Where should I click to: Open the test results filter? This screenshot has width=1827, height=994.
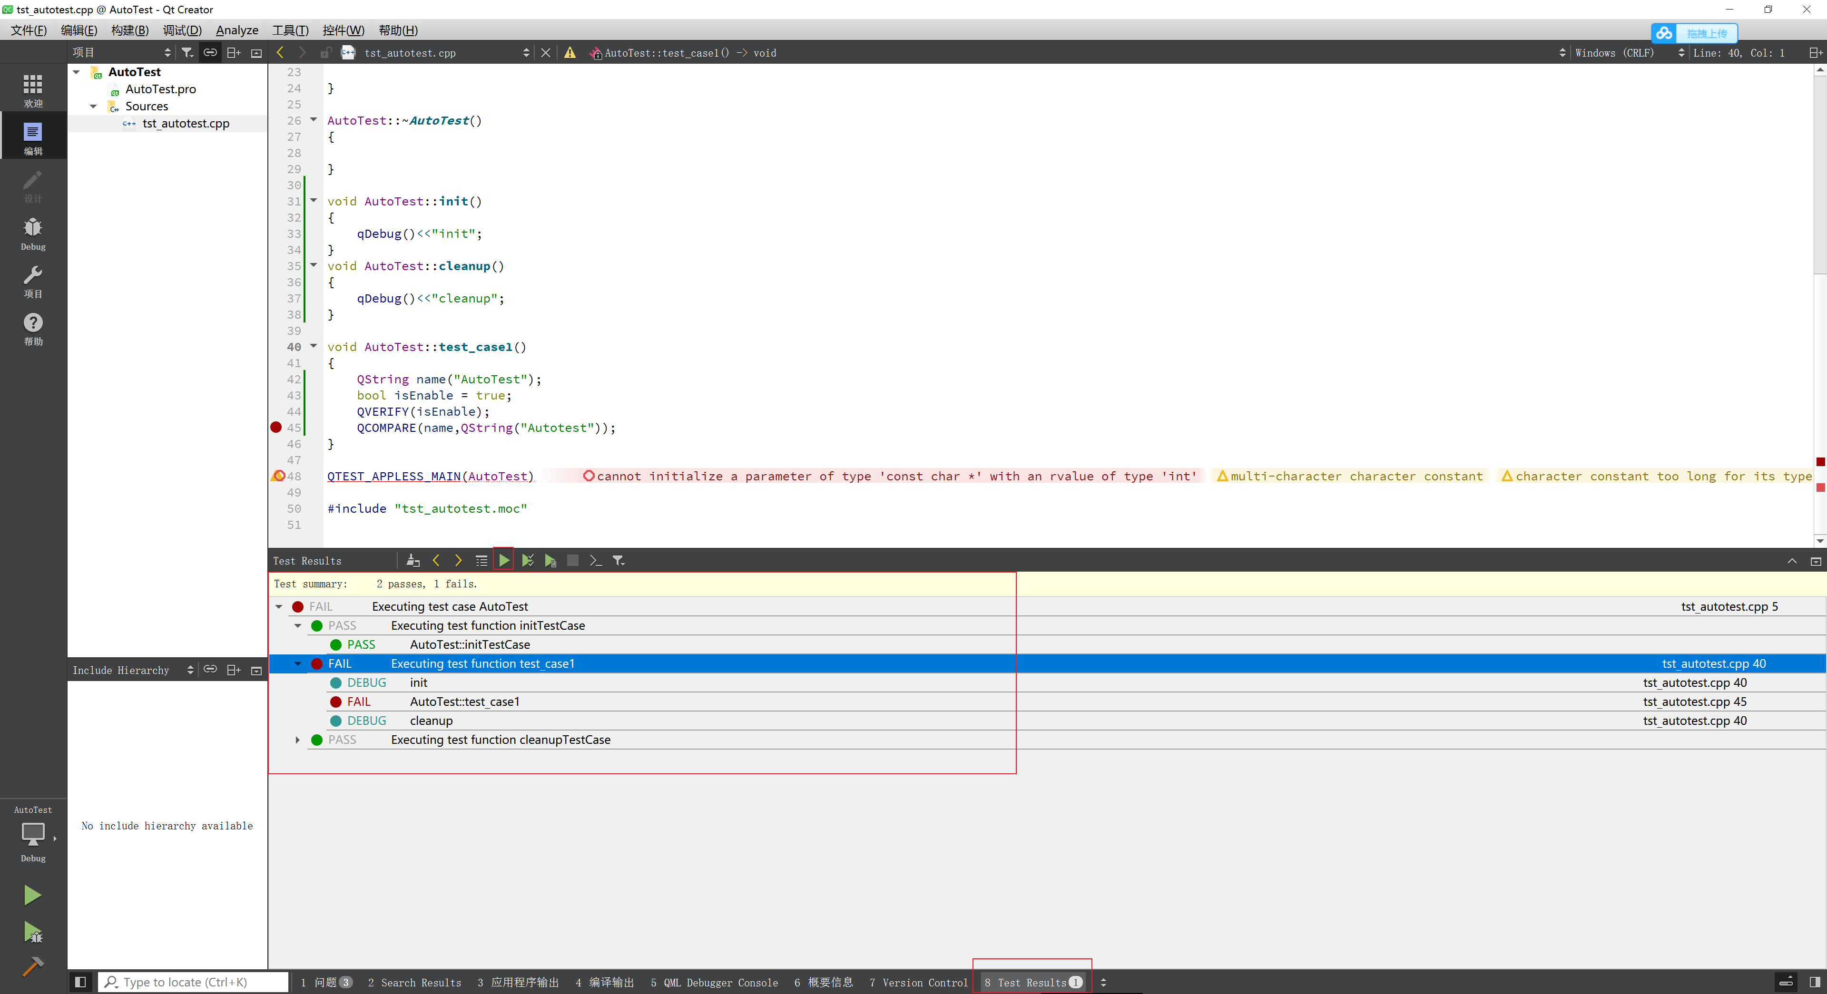[x=619, y=560]
